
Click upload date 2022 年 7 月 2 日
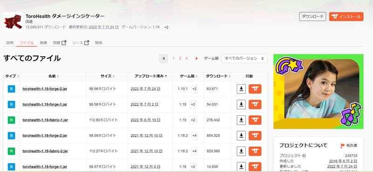pyautogui.click(x=145, y=105)
